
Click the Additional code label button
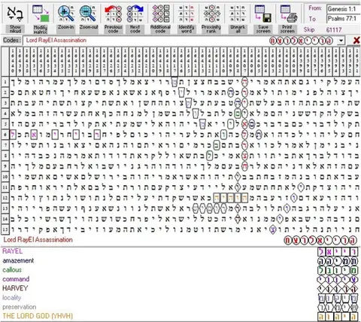pyautogui.click(x=160, y=29)
